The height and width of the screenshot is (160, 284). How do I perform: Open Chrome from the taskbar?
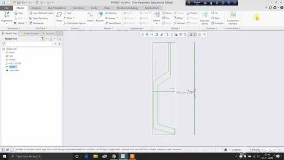pyautogui.click(x=114, y=156)
